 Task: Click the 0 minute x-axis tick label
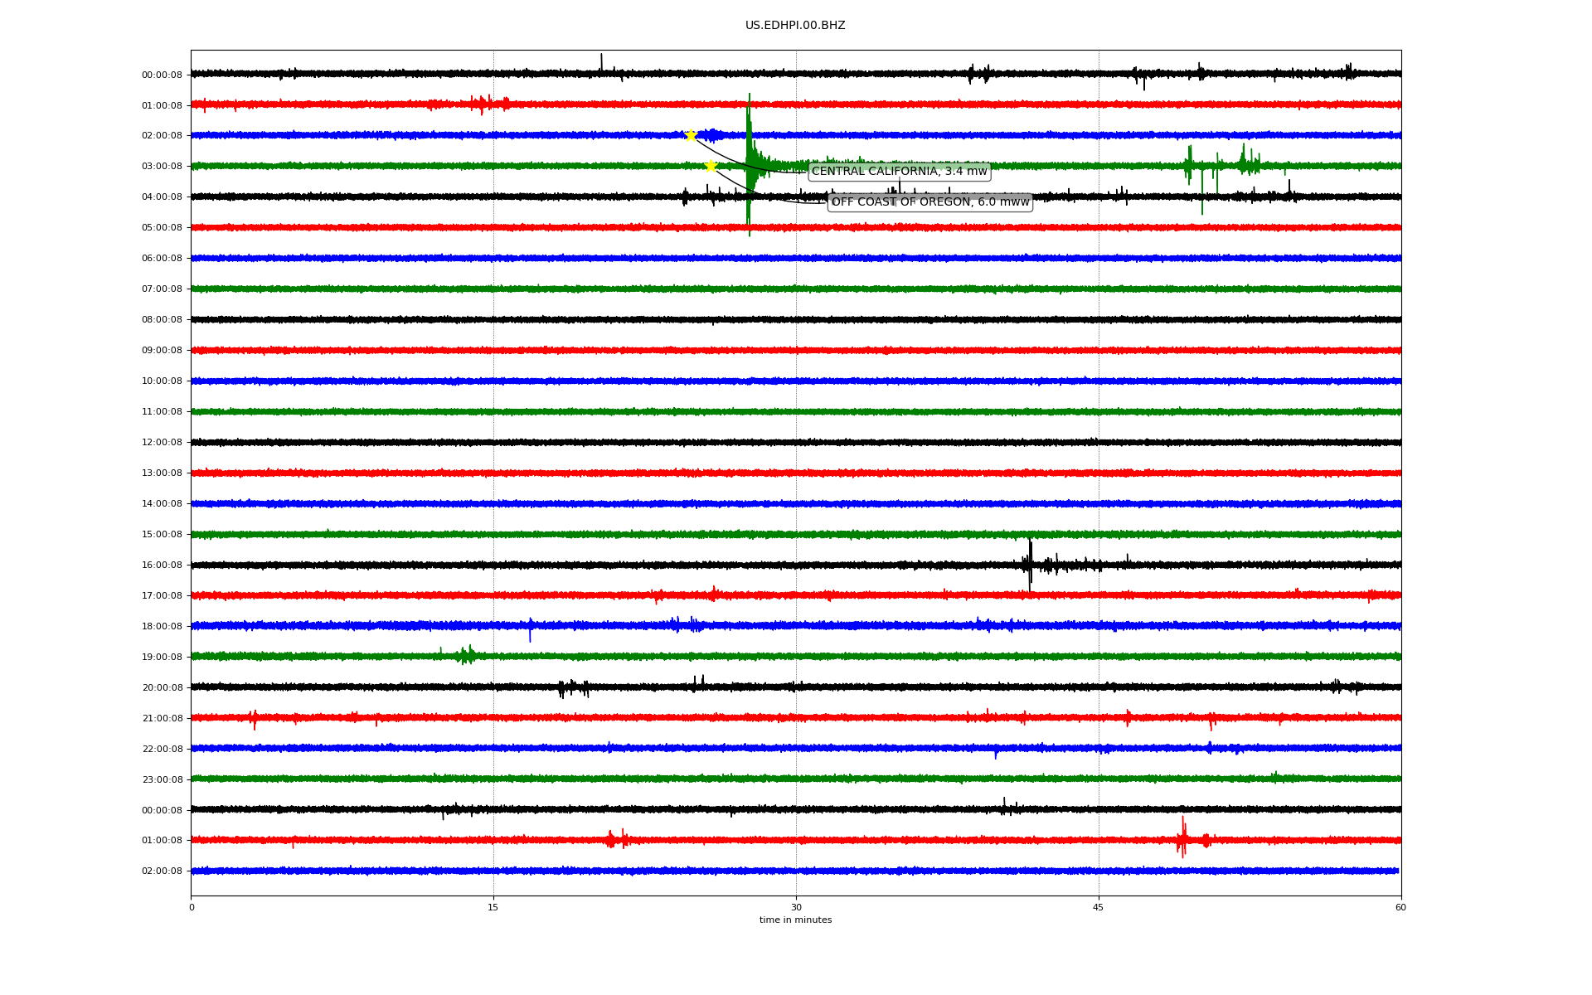pyautogui.click(x=192, y=907)
